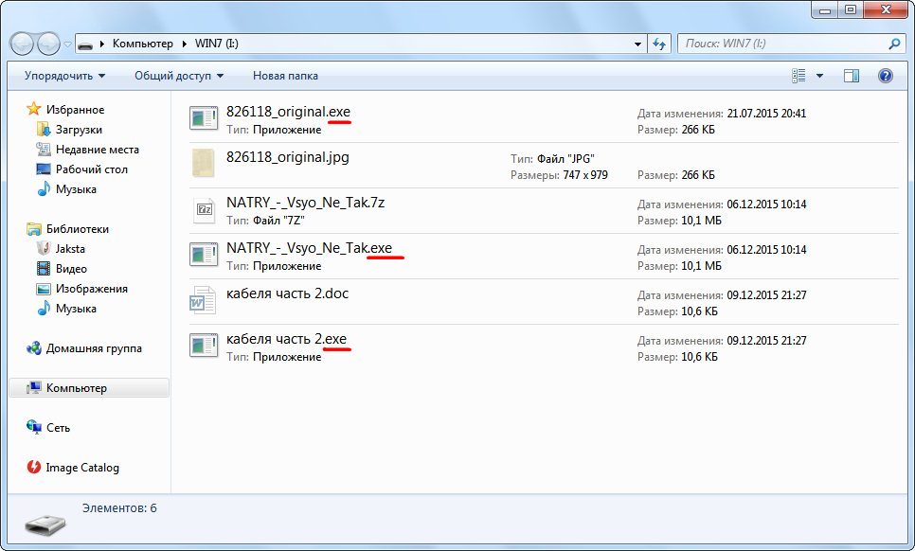
Task: Toggle the preview pane button
Action: point(852,76)
